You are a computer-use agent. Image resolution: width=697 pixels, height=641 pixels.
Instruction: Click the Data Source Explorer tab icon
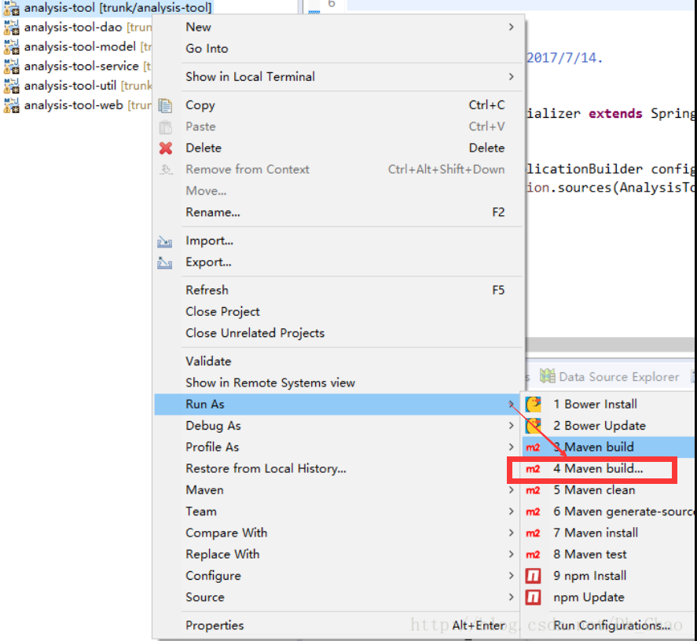point(547,376)
